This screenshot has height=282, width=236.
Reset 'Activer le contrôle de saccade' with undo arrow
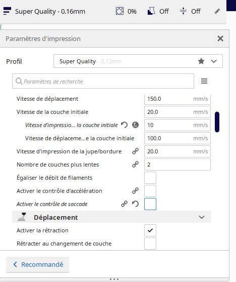click(x=135, y=204)
